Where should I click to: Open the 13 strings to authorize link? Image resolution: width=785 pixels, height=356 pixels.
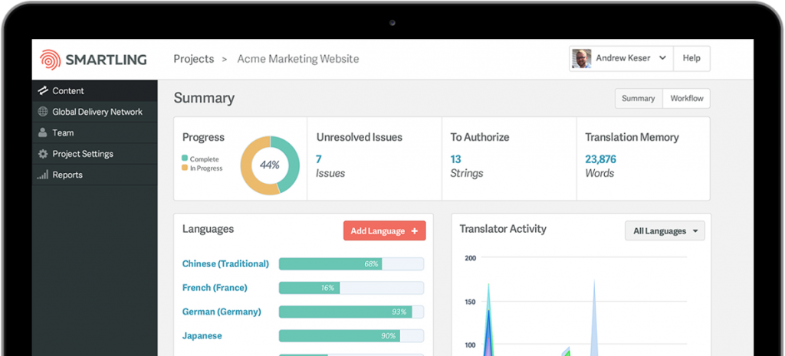coord(455,159)
